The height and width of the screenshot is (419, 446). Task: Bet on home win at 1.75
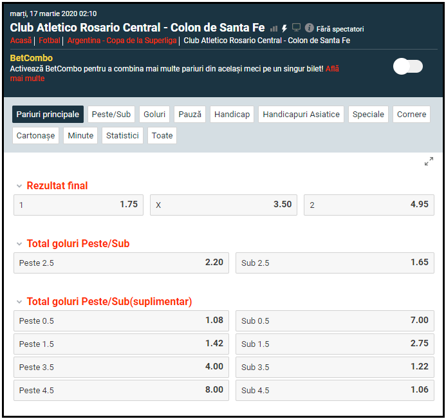(79, 205)
